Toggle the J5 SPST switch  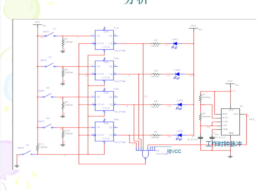(x=27, y=154)
